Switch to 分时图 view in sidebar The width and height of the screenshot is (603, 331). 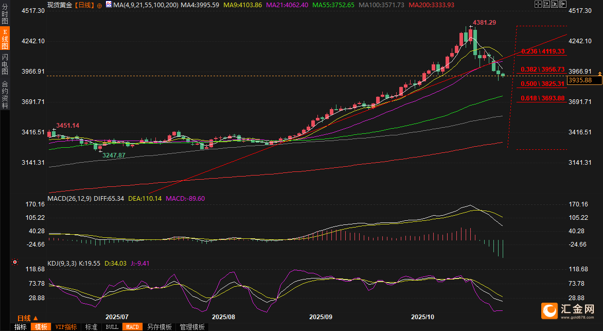[x=5, y=14]
